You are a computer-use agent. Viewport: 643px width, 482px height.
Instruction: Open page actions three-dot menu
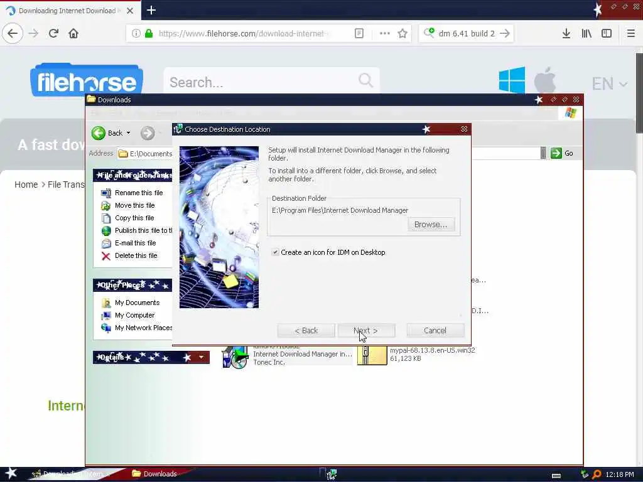click(x=385, y=33)
